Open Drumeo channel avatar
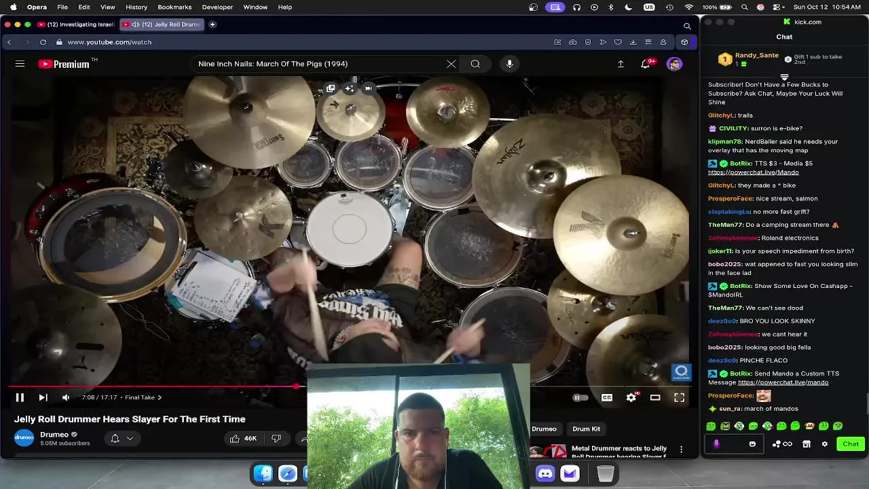 coord(24,438)
